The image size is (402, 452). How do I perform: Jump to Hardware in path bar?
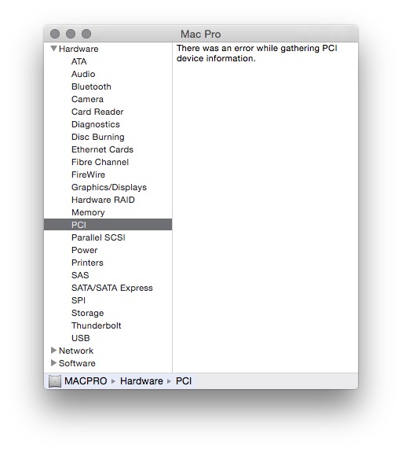tap(141, 381)
